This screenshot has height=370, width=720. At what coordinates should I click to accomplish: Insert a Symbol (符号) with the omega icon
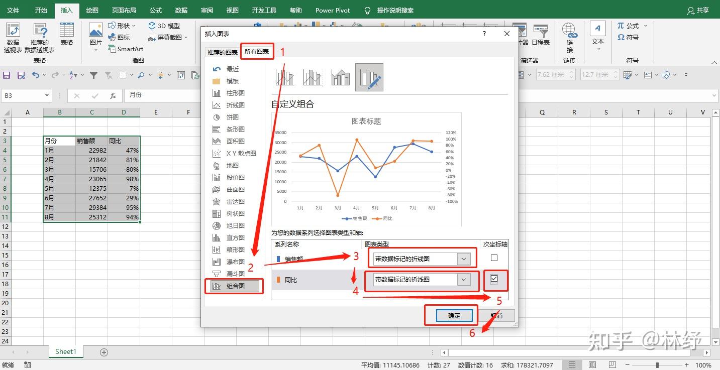[x=628, y=37]
